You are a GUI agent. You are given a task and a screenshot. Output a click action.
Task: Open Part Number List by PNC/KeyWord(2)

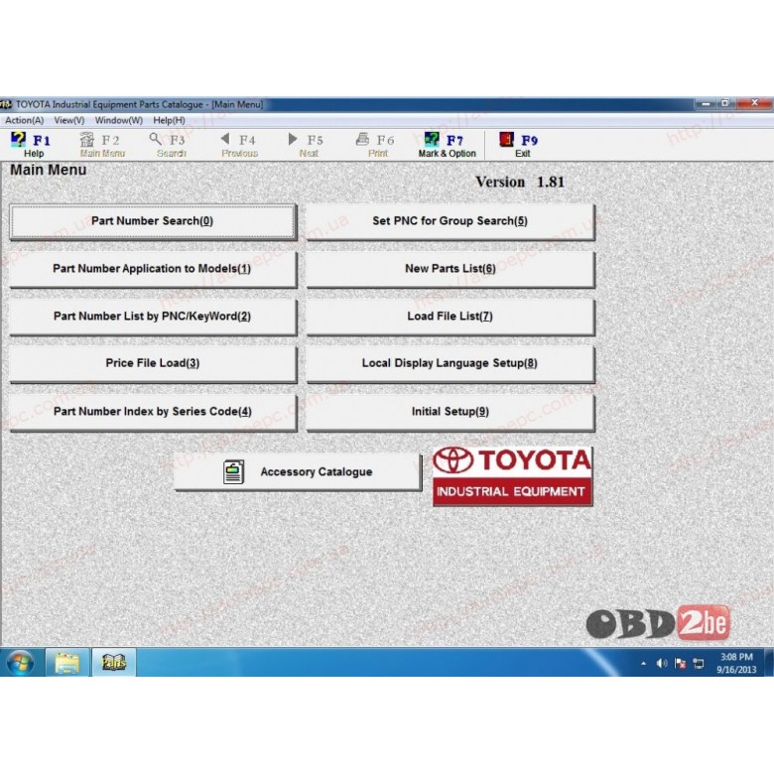click(x=153, y=317)
